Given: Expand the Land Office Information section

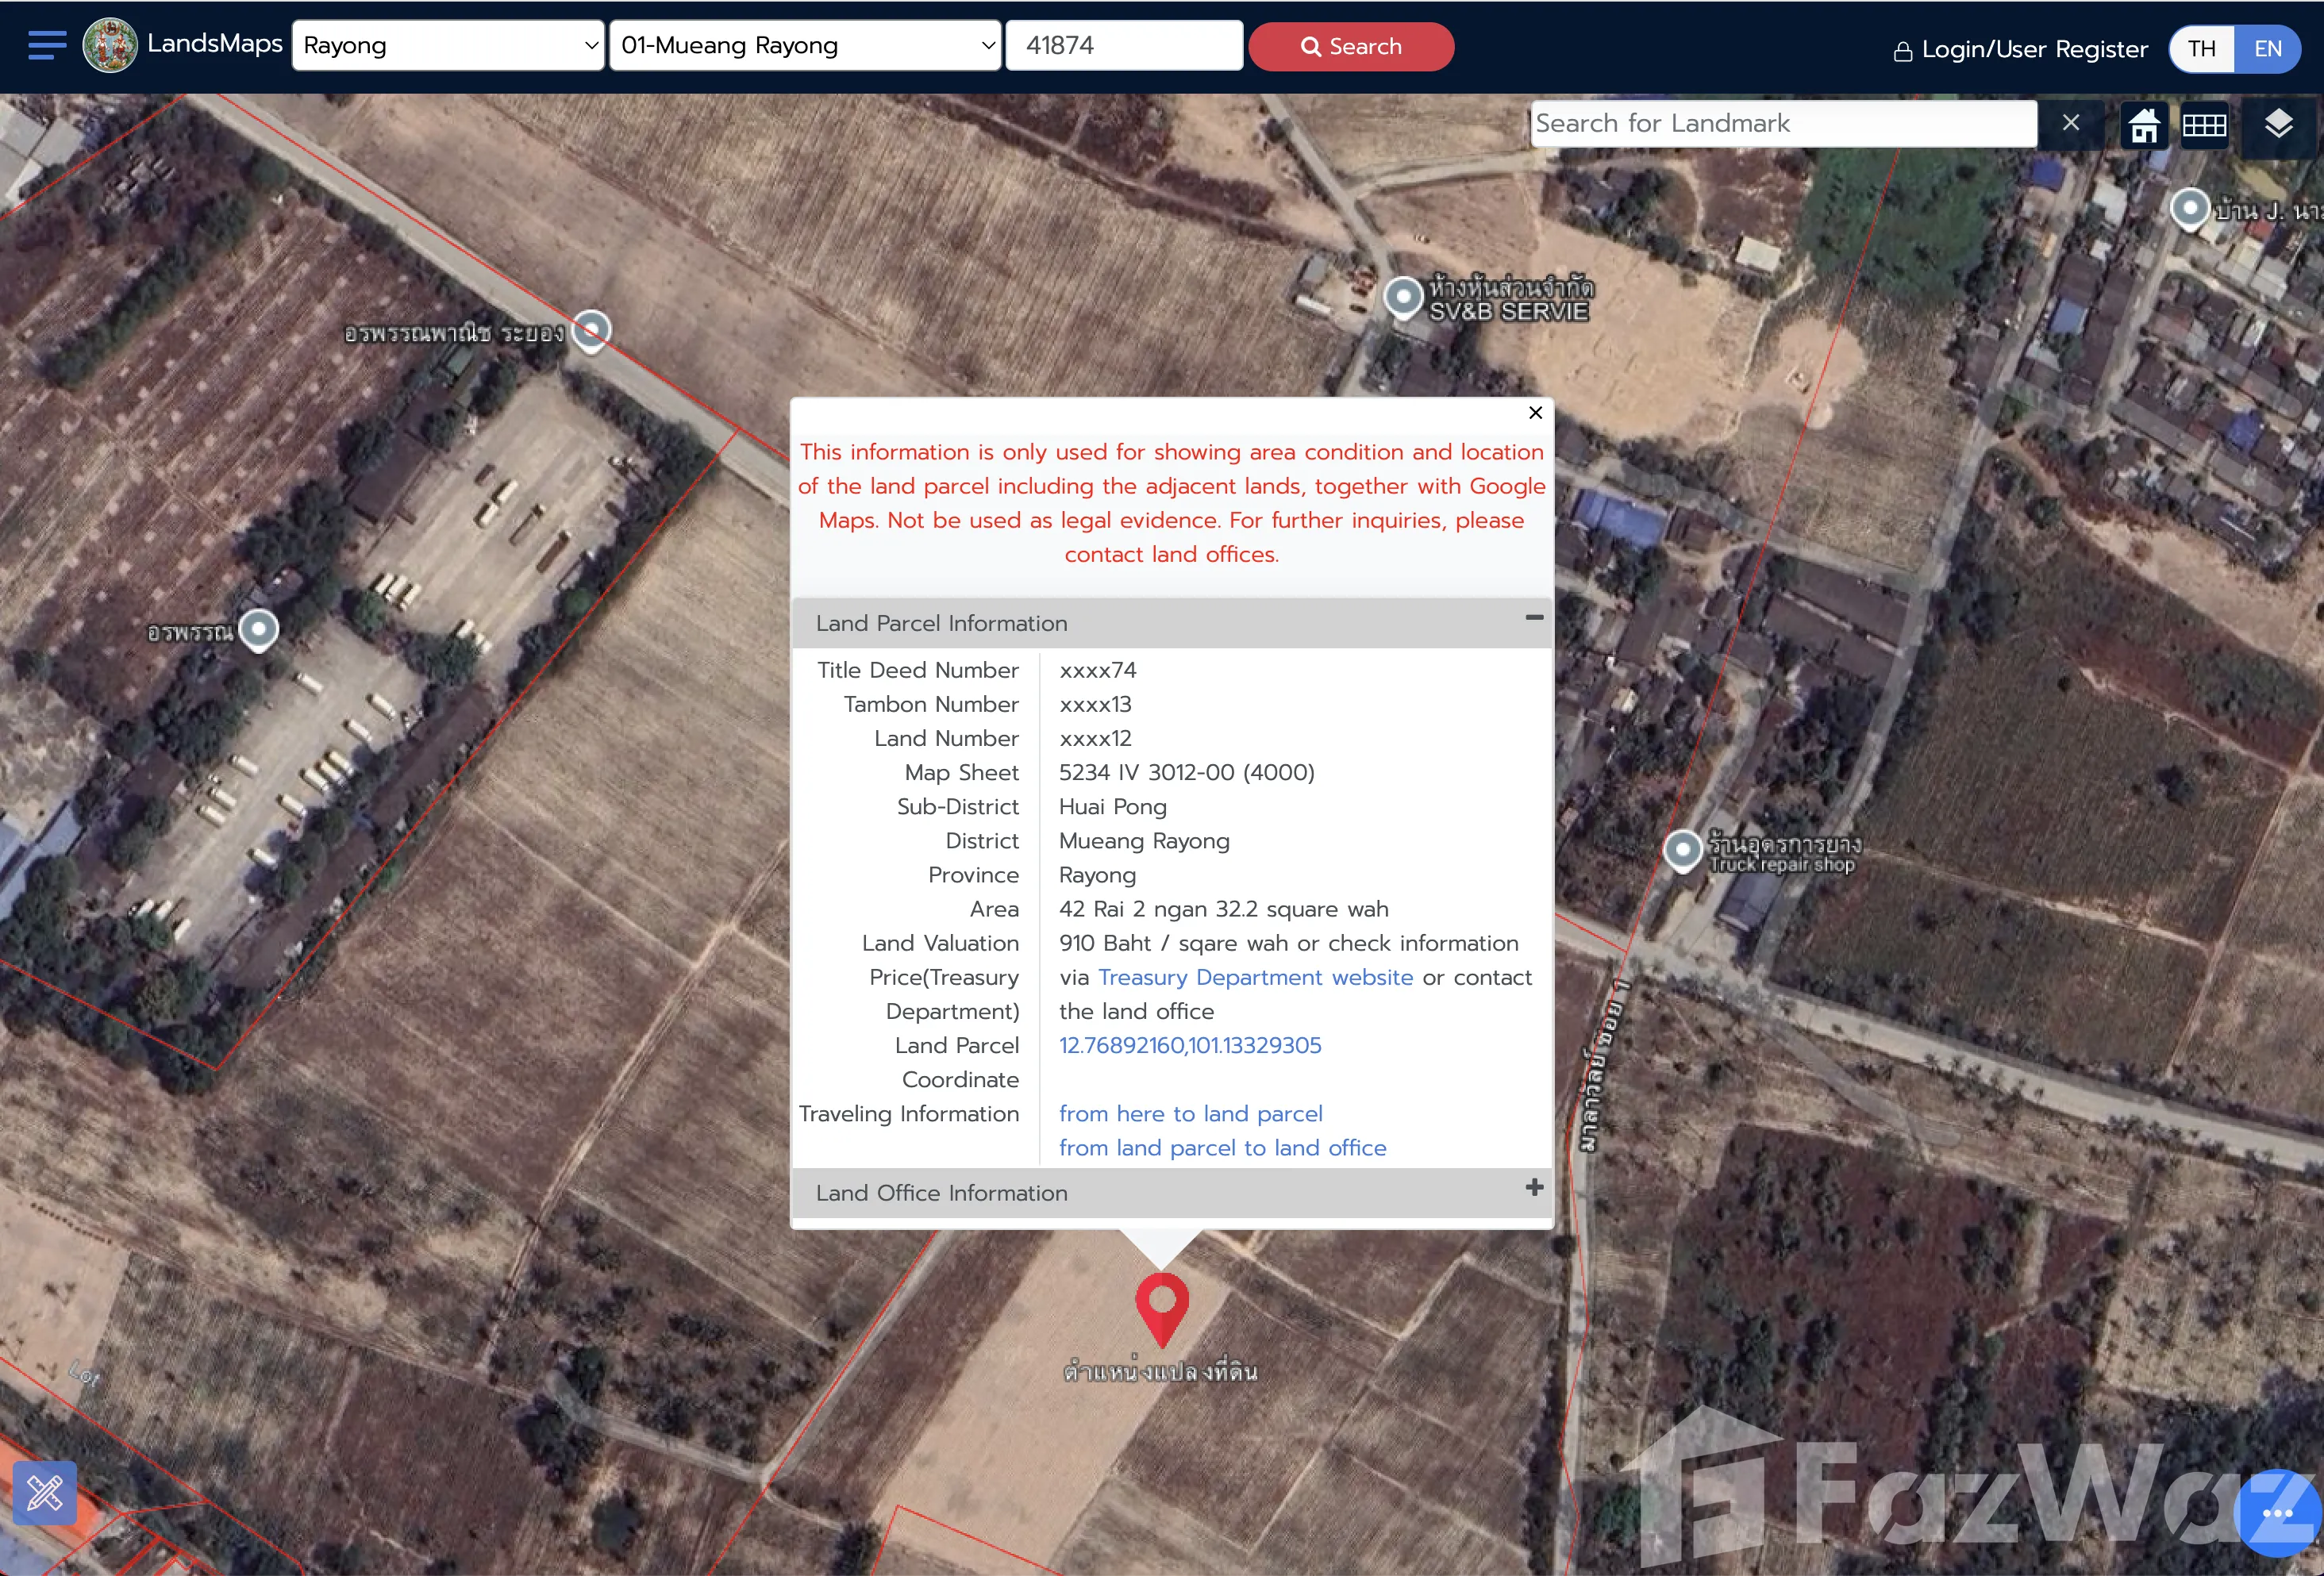Looking at the screenshot, I should (1534, 1188).
